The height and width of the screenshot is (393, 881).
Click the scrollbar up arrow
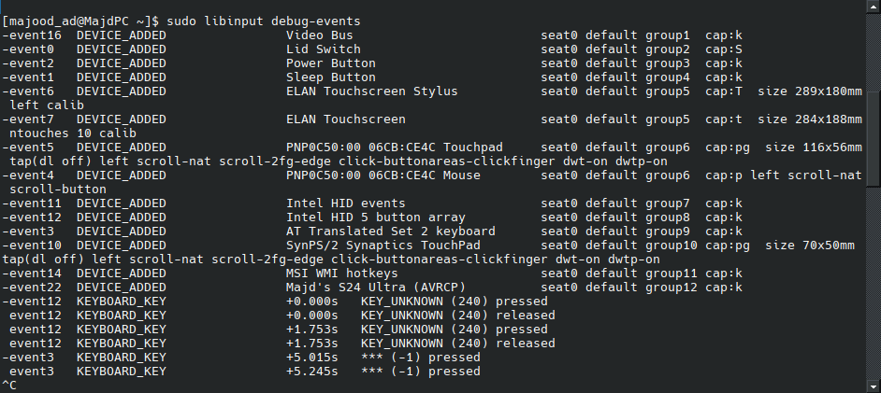(x=874, y=6)
